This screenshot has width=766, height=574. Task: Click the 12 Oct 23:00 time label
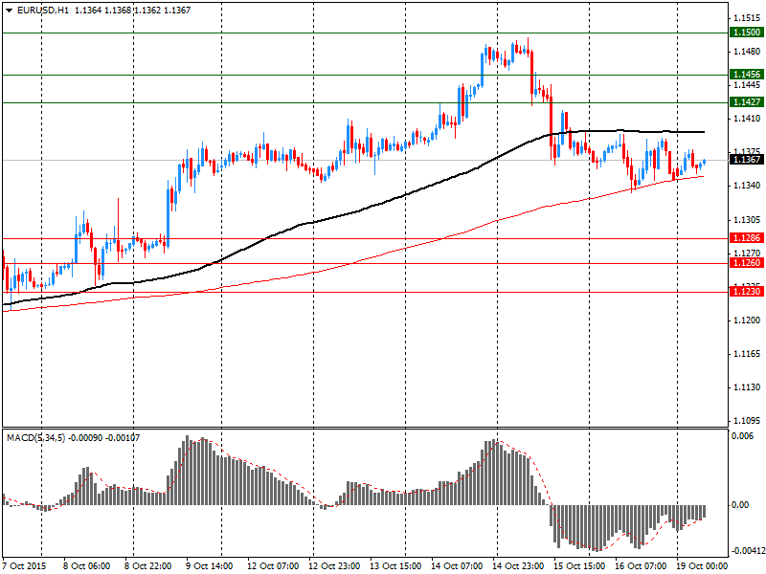pos(334,566)
